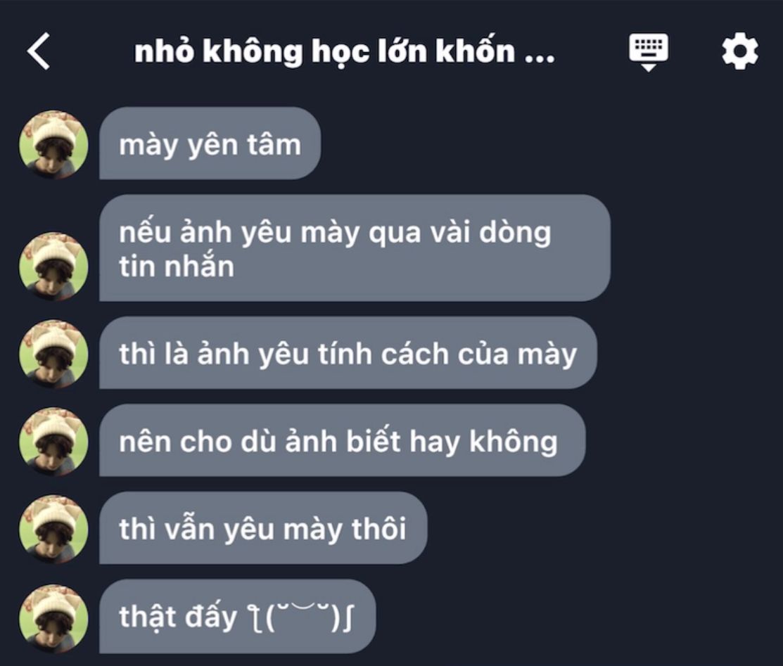Select the 'mày yên tâm' message bubble
The image size is (783, 666).
[x=210, y=143]
